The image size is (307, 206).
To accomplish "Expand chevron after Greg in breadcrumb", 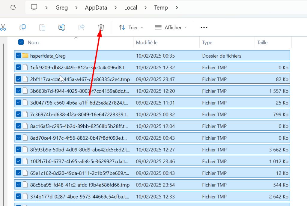I will click(76, 8).
